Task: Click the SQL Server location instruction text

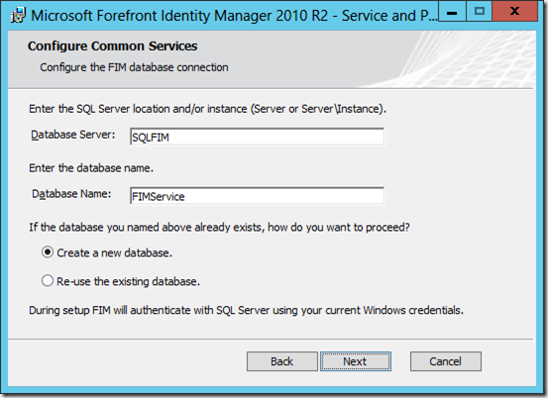Action: point(207,109)
